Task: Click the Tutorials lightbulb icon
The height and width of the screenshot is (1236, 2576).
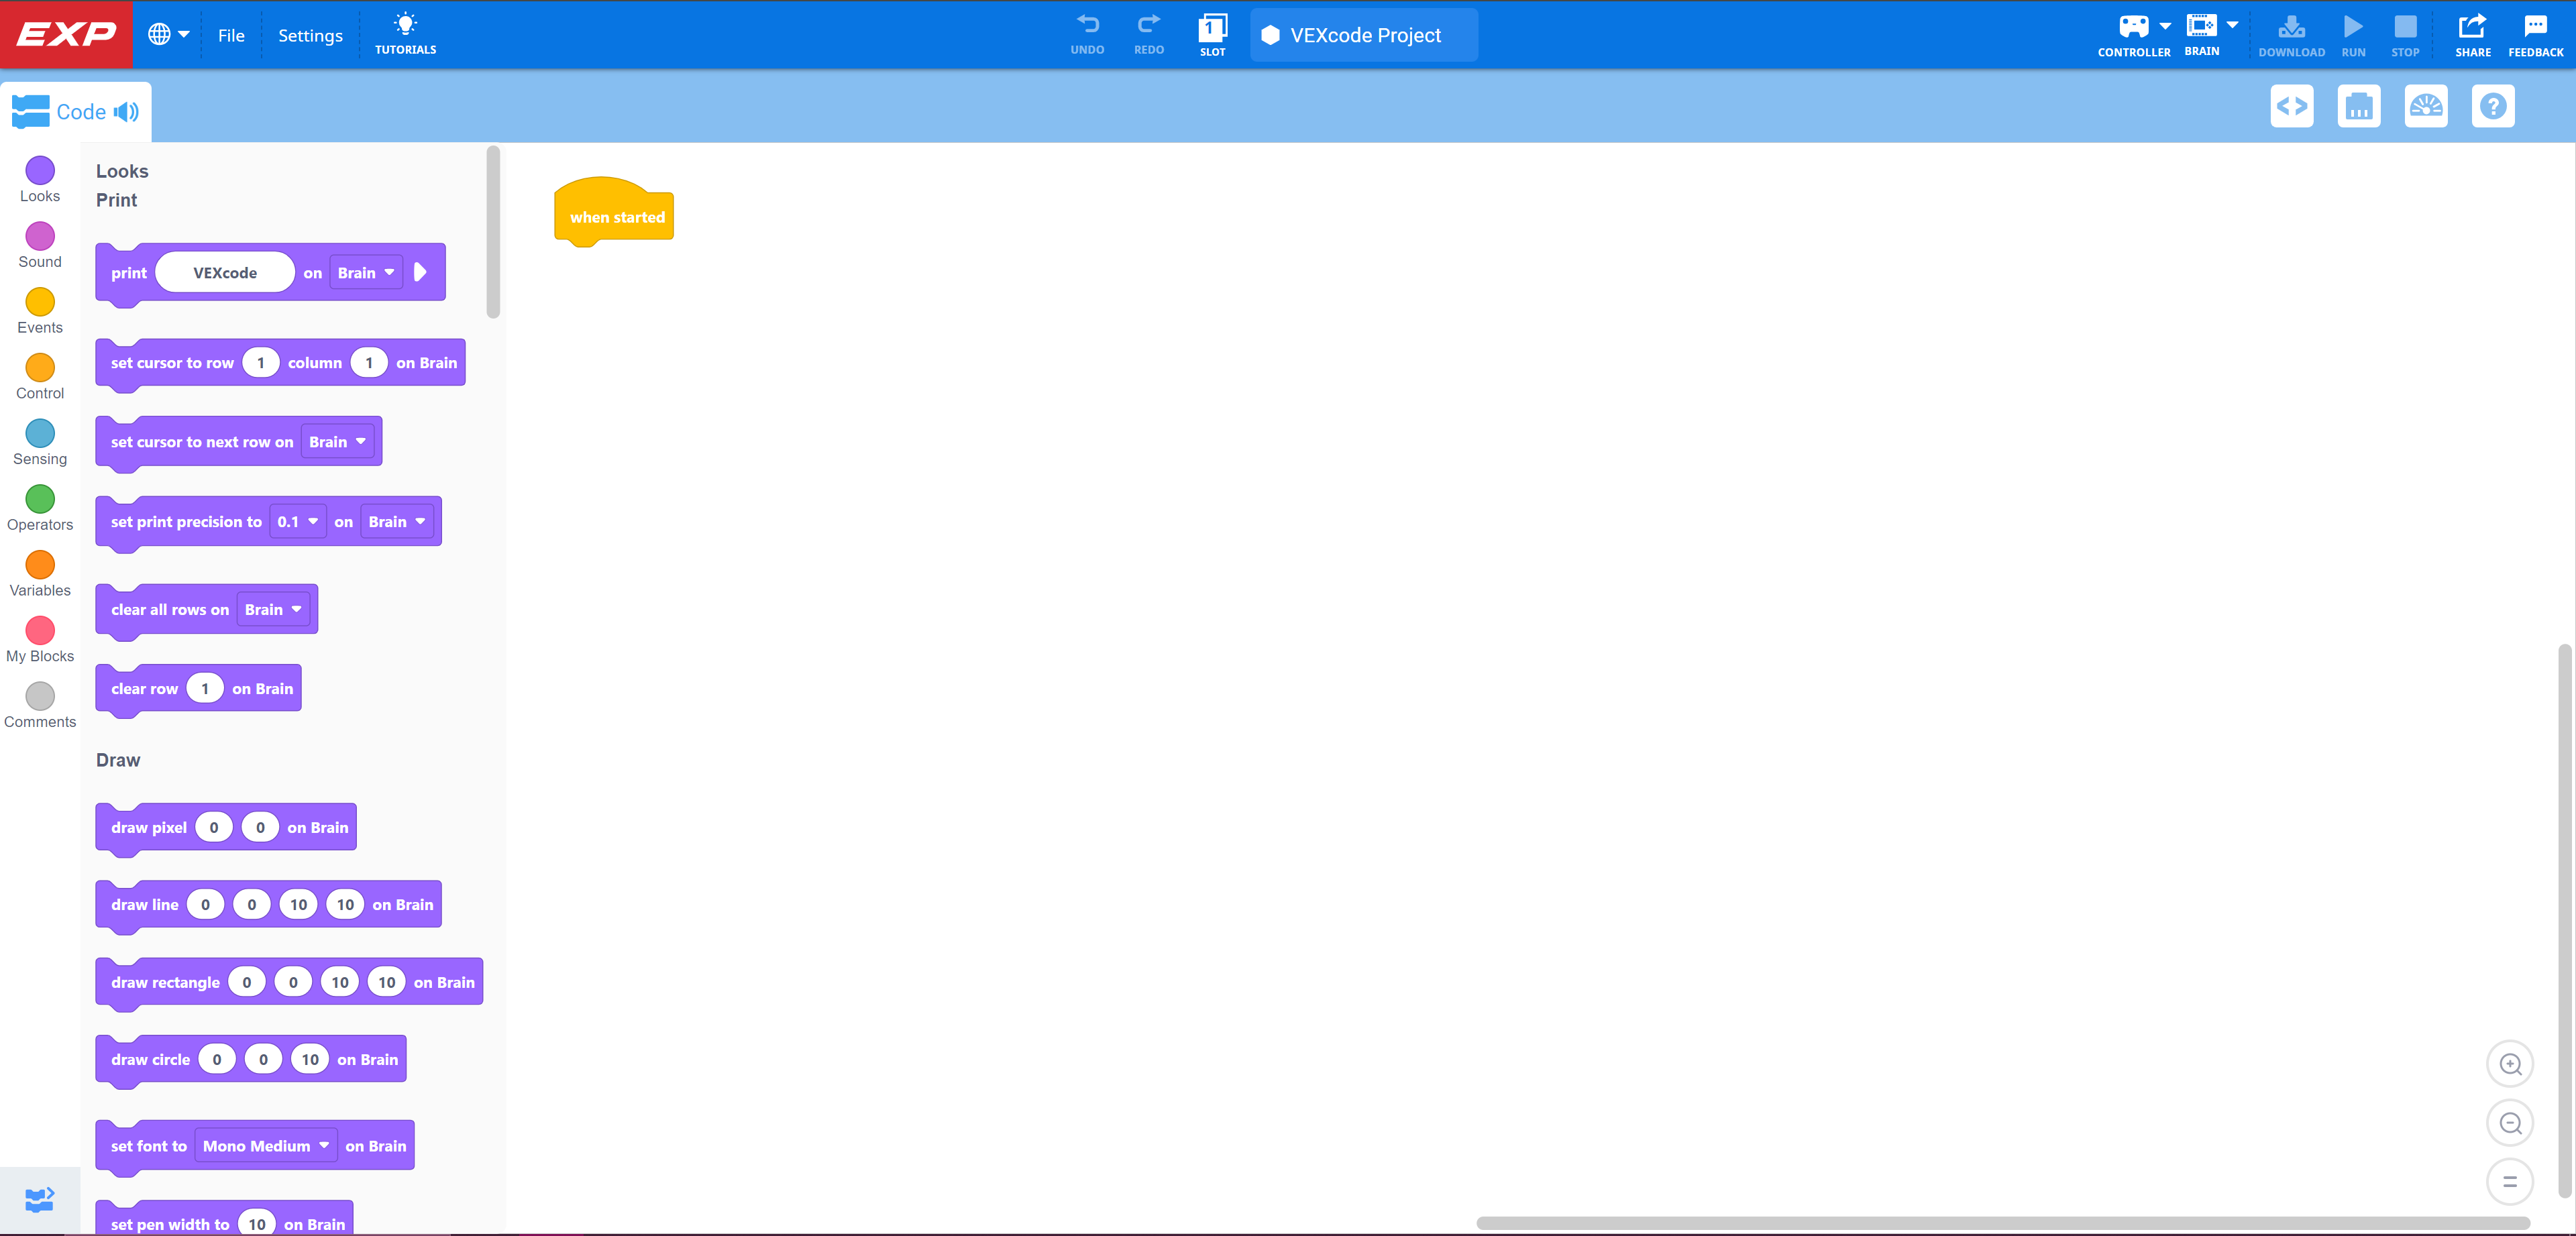Action: 405,23
